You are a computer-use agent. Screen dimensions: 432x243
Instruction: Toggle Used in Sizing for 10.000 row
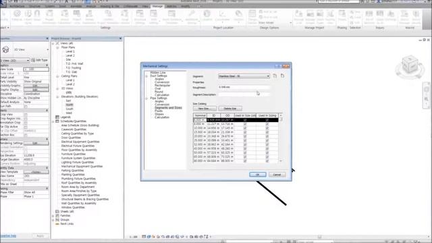point(267,128)
